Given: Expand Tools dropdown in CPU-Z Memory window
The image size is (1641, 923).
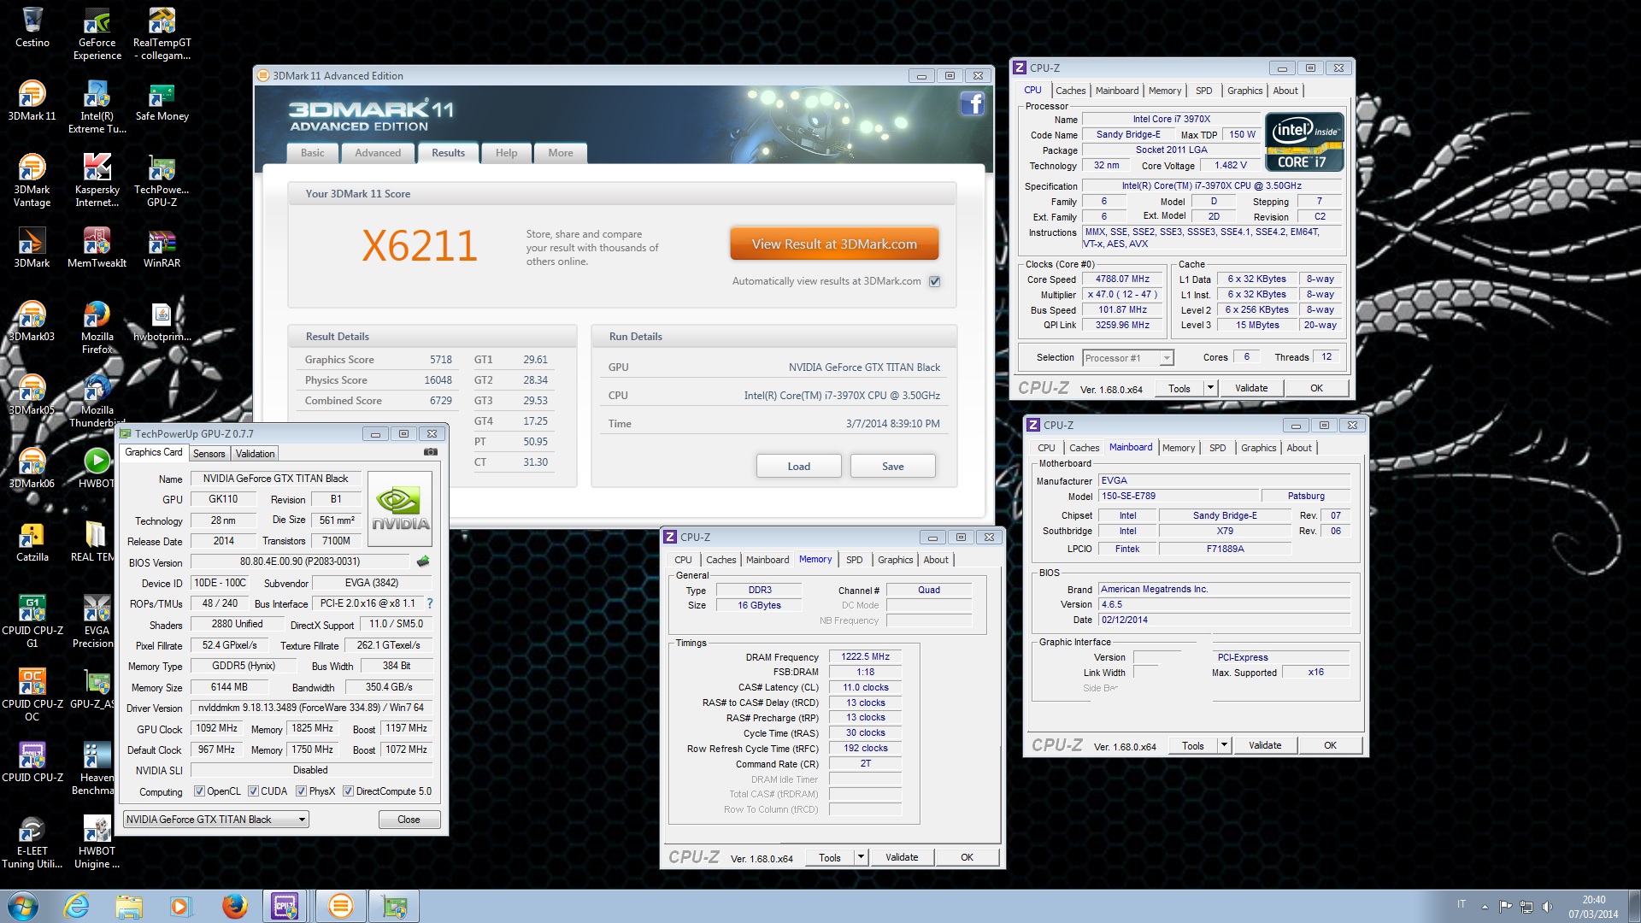Looking at the screenshot, I should point(861,857).
